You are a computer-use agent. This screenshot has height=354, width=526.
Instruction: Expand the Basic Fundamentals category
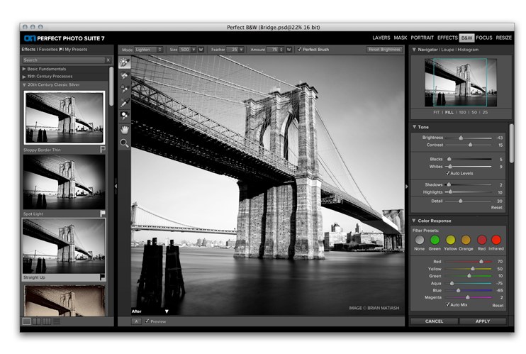tap(24, 69)
